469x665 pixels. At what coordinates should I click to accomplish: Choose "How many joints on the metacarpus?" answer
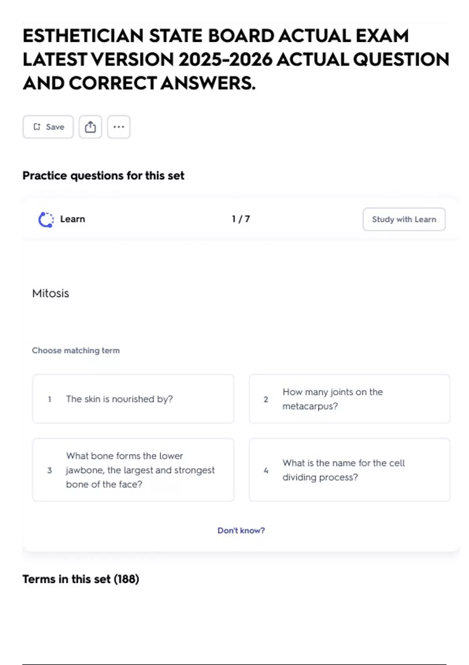[x=349, y=399]
